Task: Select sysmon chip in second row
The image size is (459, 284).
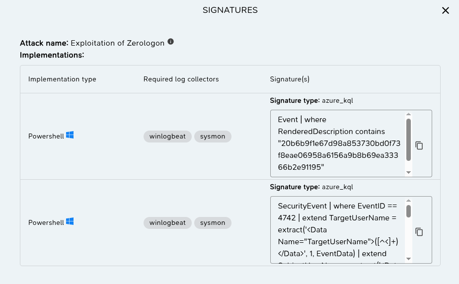Action: pyautogui.click(x=213, y=223)
